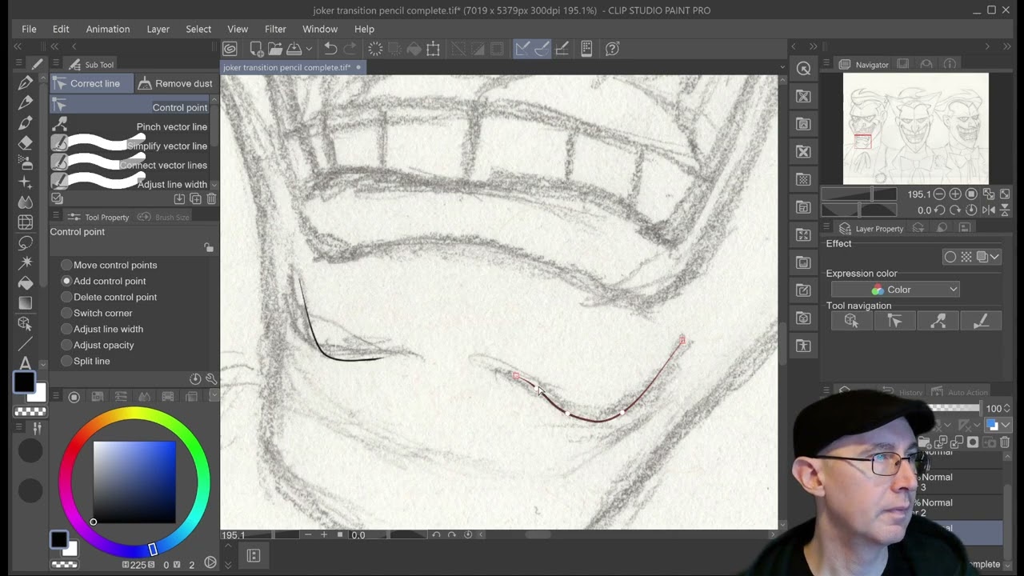Delete the selected sub tool with trash icon
1024x576 pixels.
point(211,198)
